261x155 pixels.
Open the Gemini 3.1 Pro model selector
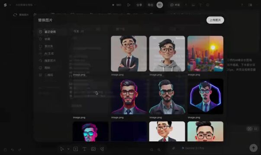[x=193, y=148]
